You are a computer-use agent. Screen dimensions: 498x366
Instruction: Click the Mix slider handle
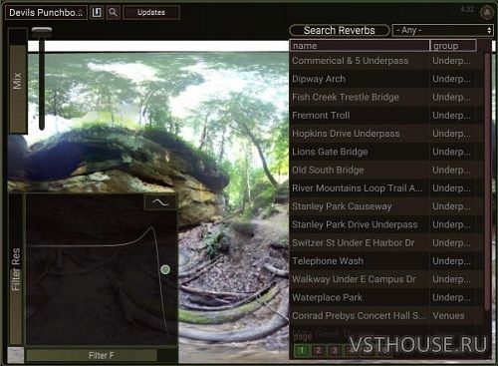pos(42,32)
